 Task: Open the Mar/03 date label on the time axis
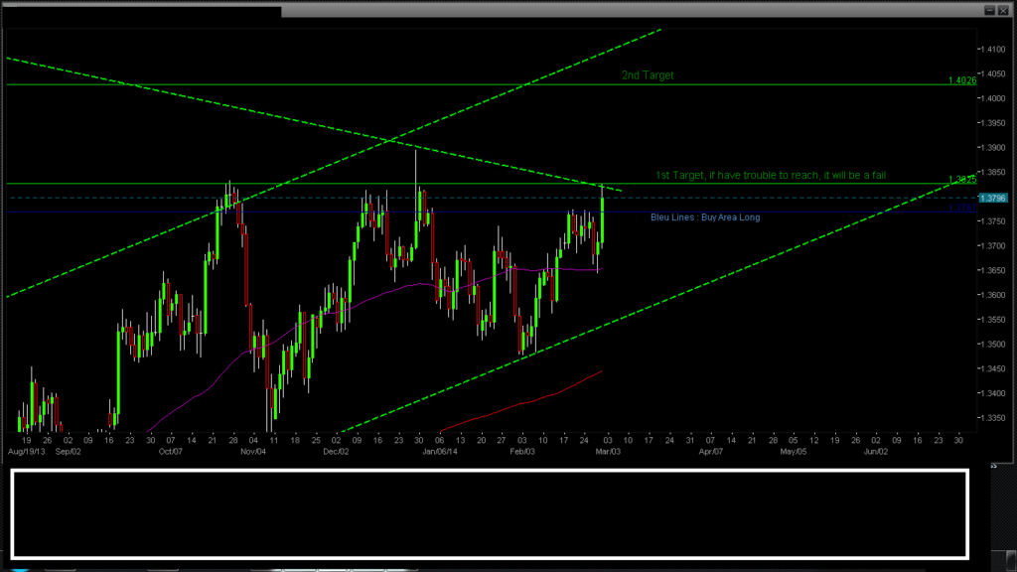click(610, 450)
